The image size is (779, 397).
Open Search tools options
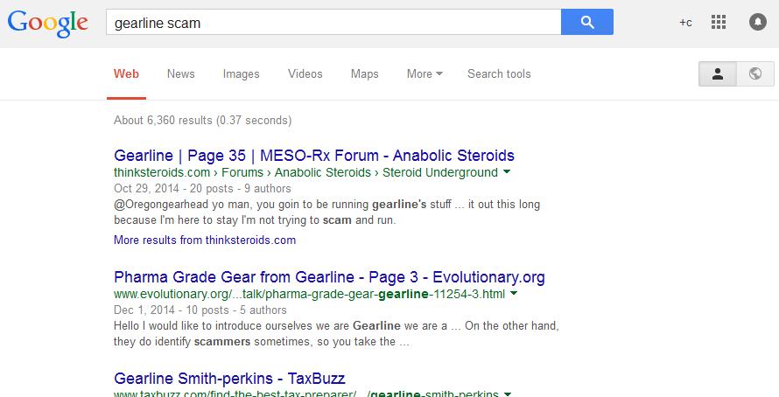[499, 74]
